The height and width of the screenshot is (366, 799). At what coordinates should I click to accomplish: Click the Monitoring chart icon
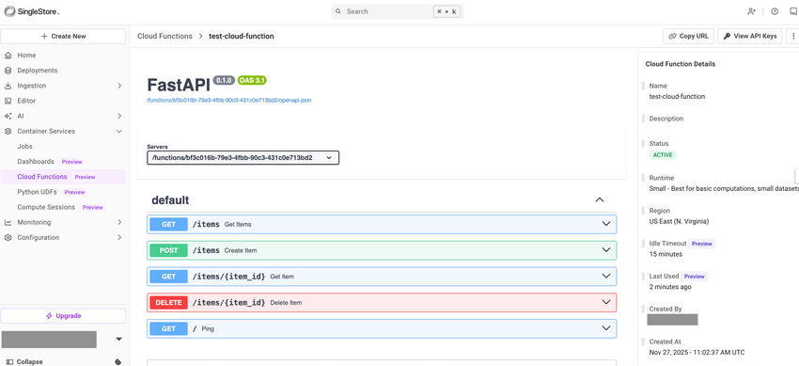[x=8, y=222]
